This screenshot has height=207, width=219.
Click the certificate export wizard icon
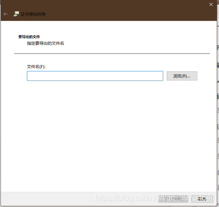(x=16, y=14)
